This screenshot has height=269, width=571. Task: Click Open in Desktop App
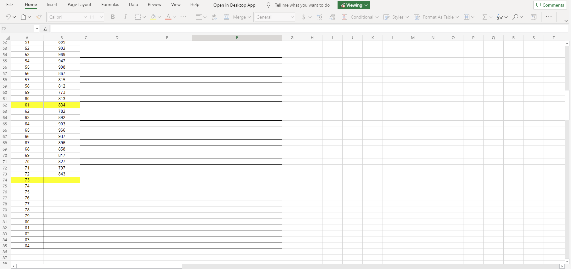pyautogui.click(x=234, y=5)
